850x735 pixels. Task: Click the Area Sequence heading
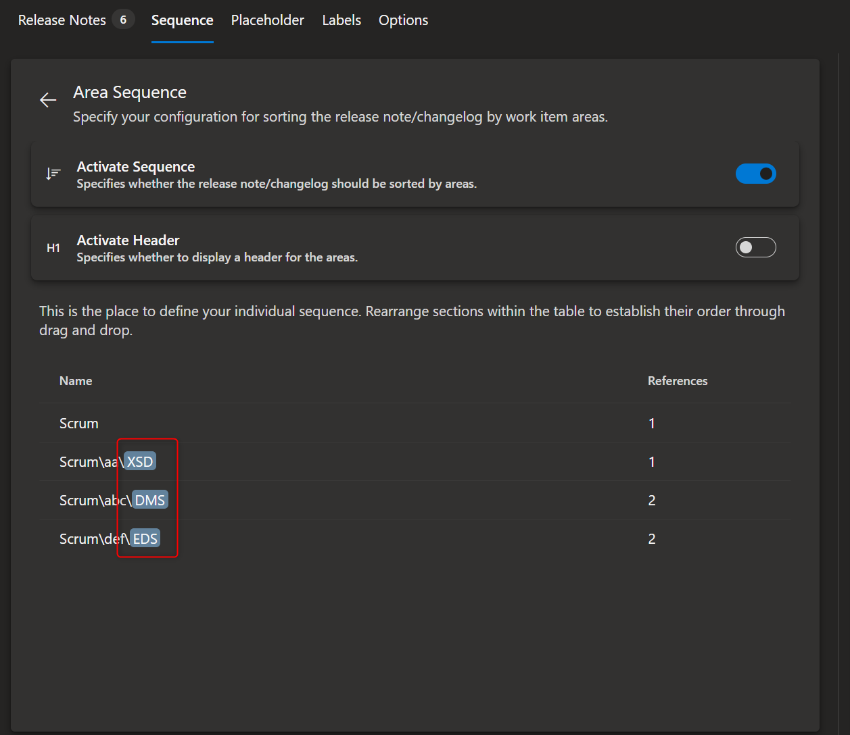tap(130, 93)
